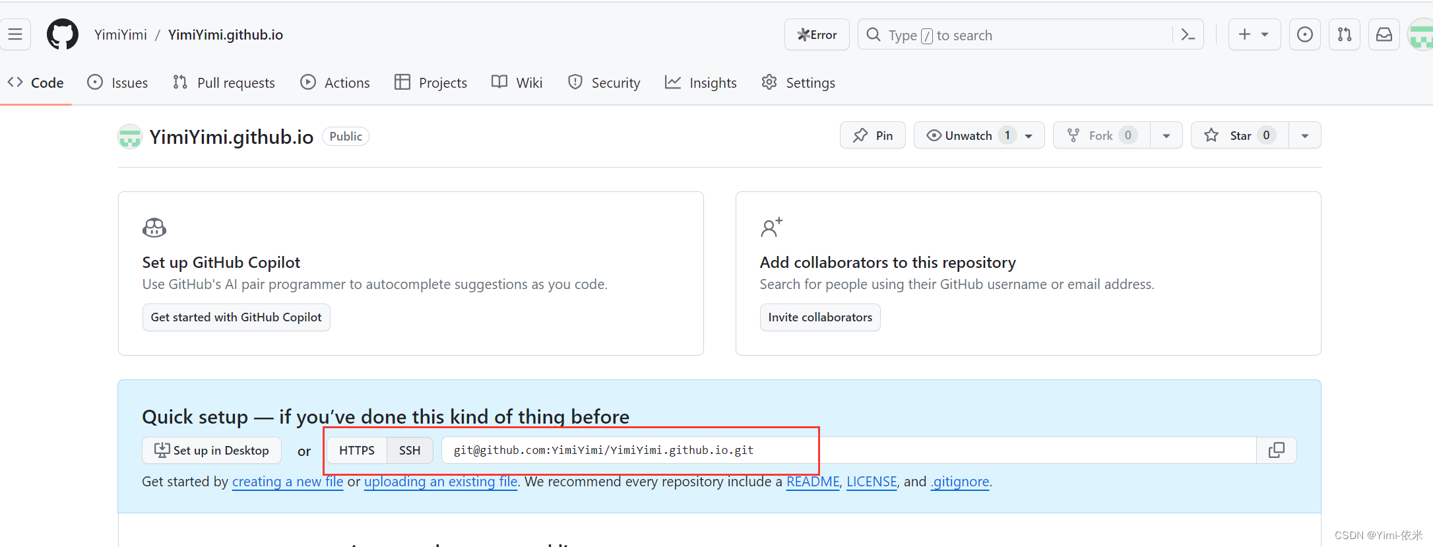Open the hamburger navigation menu
Image resolution: width=1433 pixels, height=547 pixels.
[x=15, y=34]
